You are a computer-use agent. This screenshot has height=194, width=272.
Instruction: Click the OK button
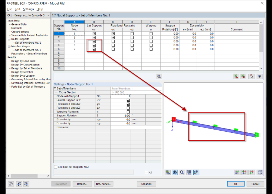tap(236, 184)
